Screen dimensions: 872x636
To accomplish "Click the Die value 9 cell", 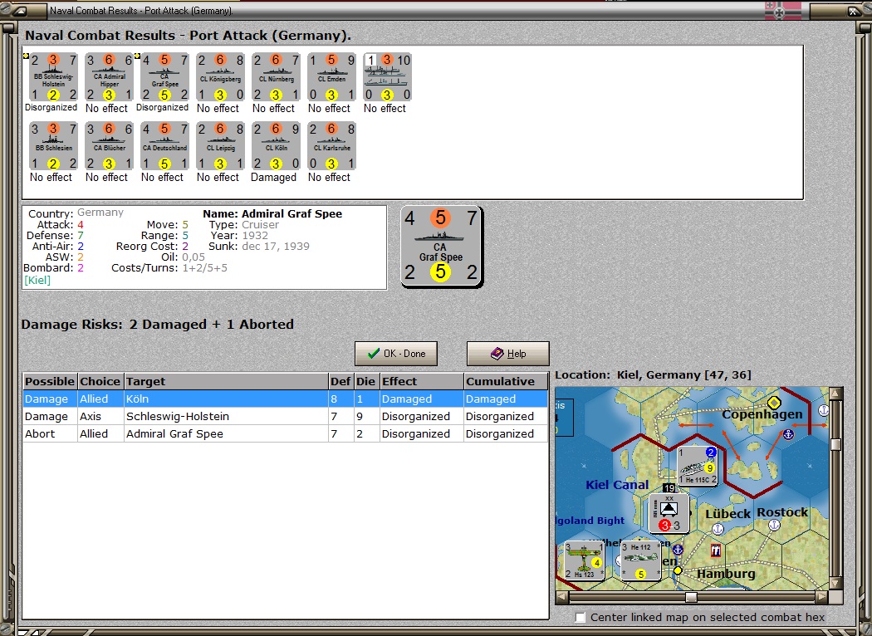I will click(367, 417).
